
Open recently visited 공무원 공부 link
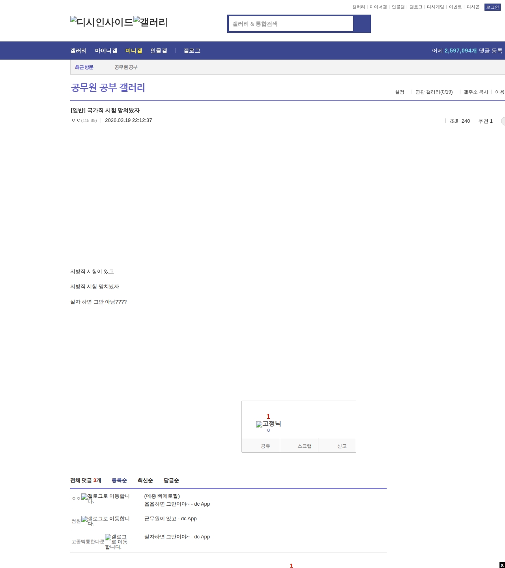[x=126, y=67]
